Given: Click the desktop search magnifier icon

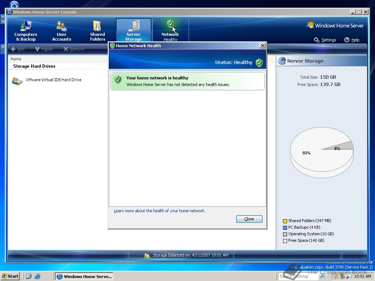Looking at the screenshot, I should (322, 276).
